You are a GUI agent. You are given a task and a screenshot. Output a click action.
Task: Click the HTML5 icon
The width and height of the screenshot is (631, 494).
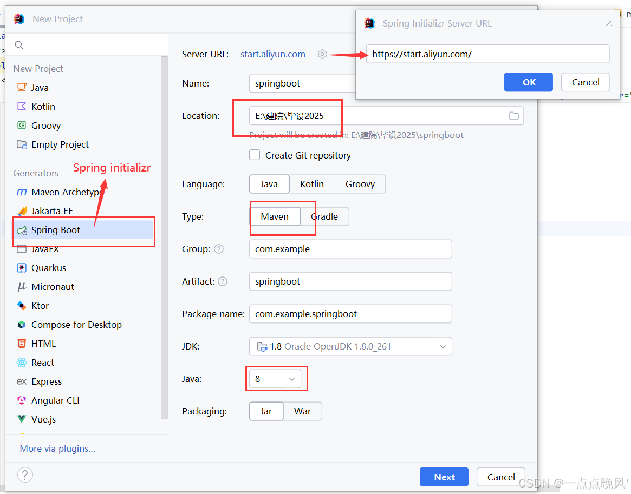coord(22,343)
